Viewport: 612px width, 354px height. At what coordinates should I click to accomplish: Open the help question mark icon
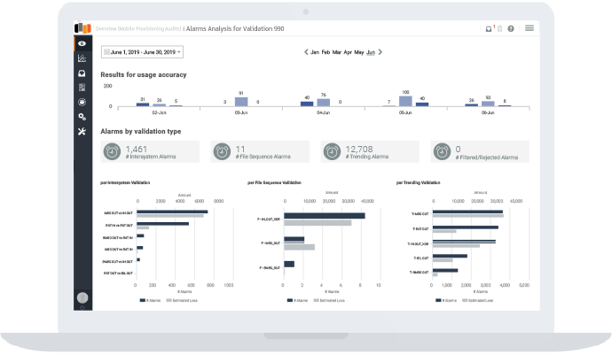coord(511,29)
